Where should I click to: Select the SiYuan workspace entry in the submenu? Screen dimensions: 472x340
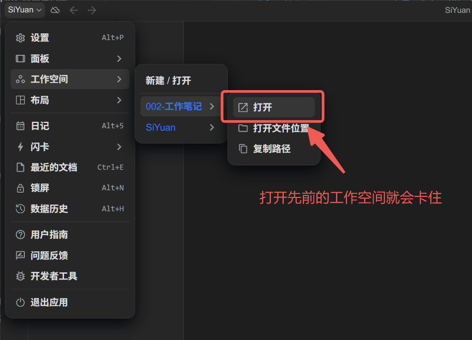pos(181,127)
